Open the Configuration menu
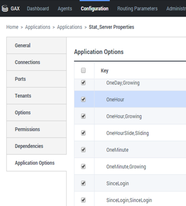 [94, 9]
